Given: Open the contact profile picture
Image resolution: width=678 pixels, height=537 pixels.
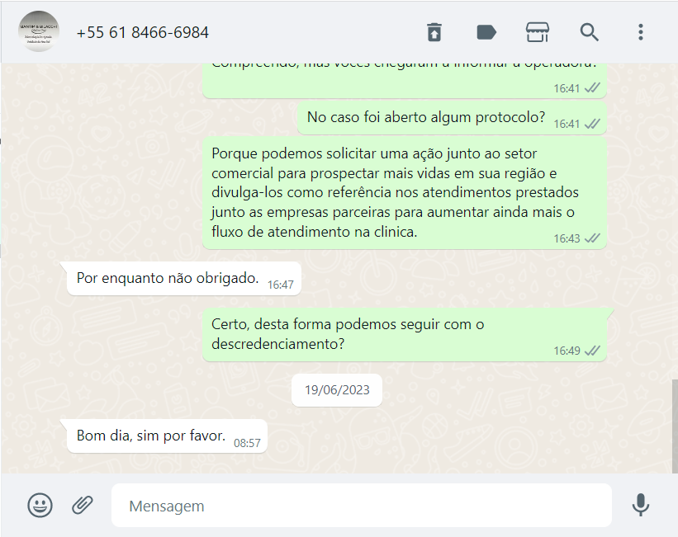Looking at the screenshot, I should [x=39, y=31].
